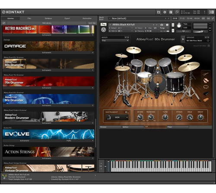
Task: Select the tambourine percussion icon
Action: (206, 87)
